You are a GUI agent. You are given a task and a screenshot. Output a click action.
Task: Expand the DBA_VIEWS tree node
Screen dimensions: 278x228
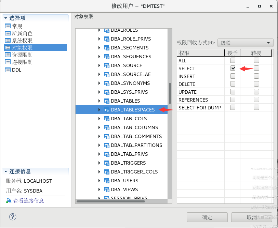(x=99, y=189)
